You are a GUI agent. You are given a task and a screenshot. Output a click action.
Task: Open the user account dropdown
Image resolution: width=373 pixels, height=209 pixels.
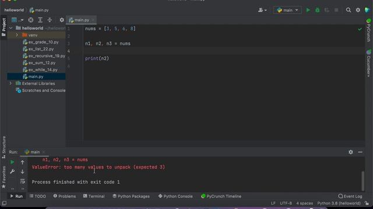point(262,10)
